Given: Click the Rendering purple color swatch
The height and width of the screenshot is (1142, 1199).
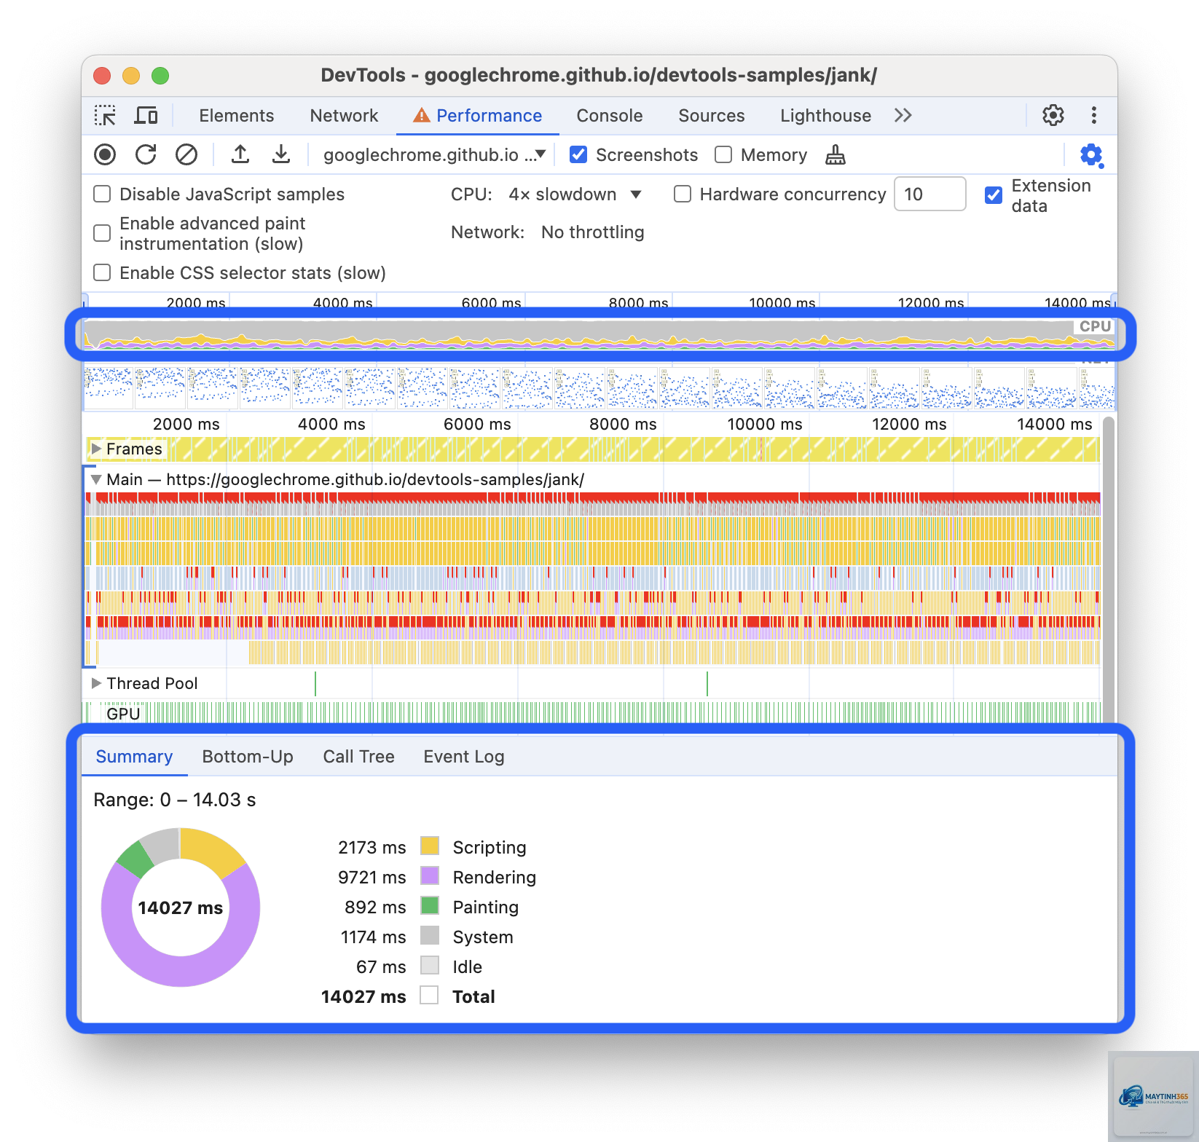Looking at the screenshot, I should 430,875.
